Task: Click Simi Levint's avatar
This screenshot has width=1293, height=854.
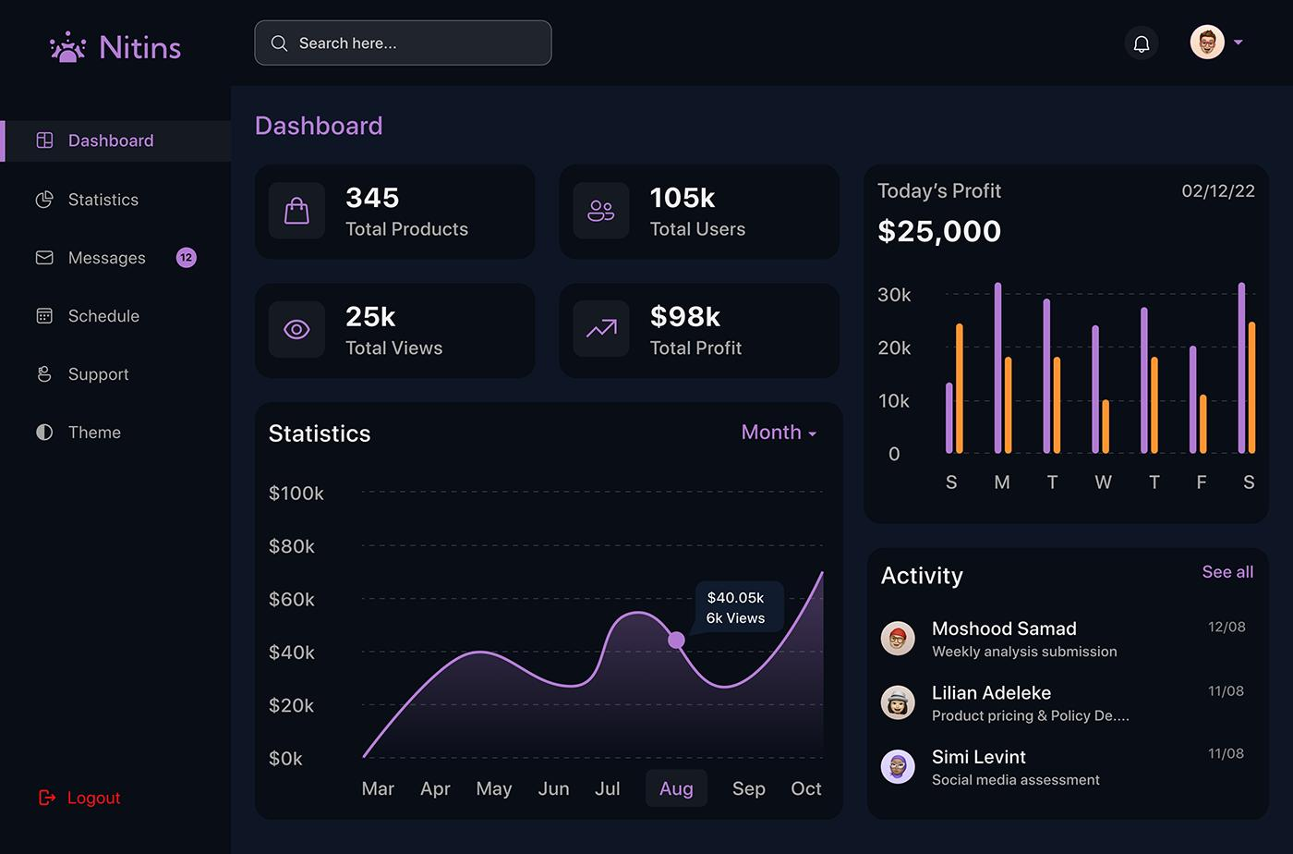Action: [x=898, y=766]
